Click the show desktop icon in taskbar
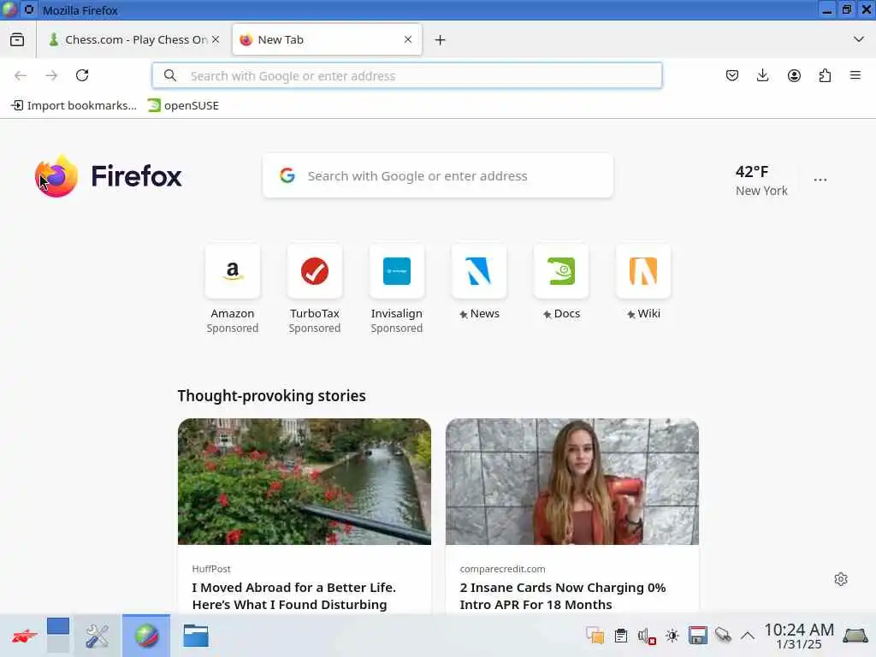Screen dimensions: 876x657 (x=855, y=636)
